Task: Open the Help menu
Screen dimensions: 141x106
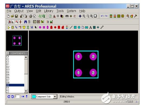Action: point(82,11)
